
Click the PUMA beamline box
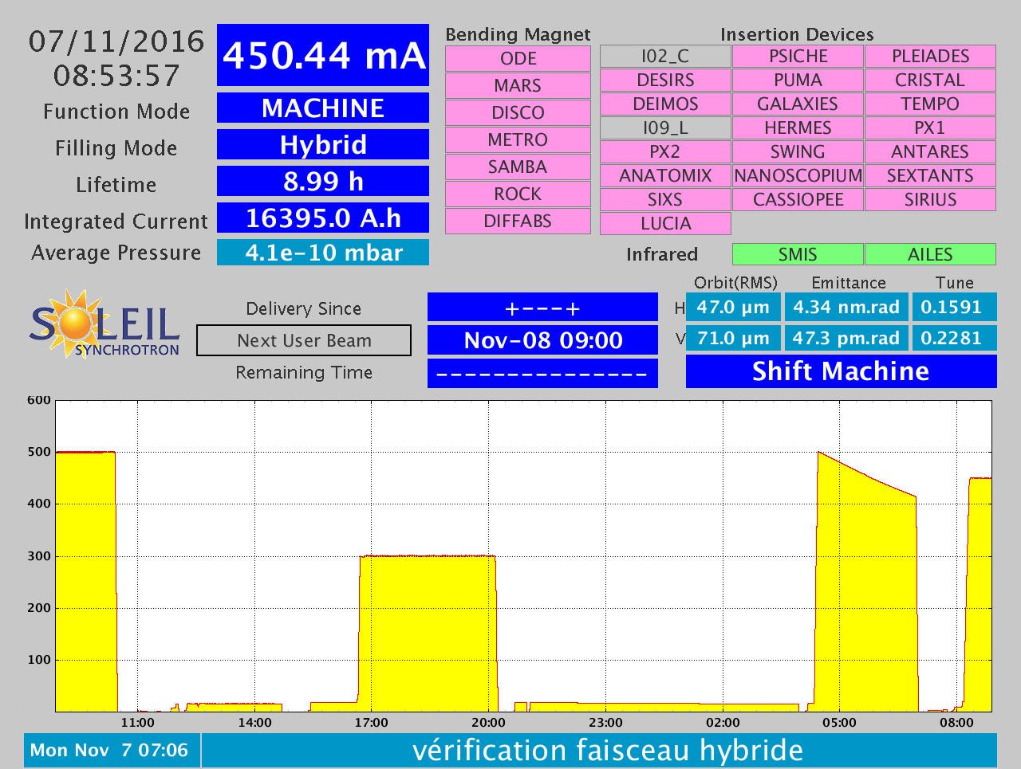click(798, 80)
